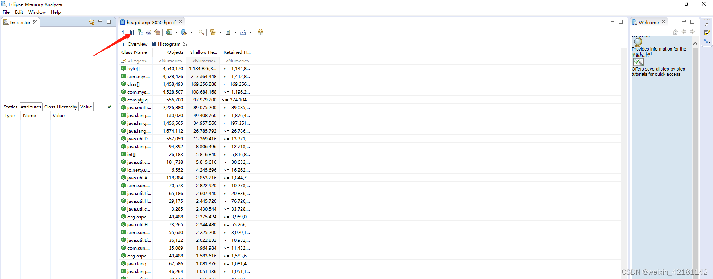The height and width of the screenshot is (279, 713).
Task: Open the Navigation History icon in right trim
Action: (707, 41)
